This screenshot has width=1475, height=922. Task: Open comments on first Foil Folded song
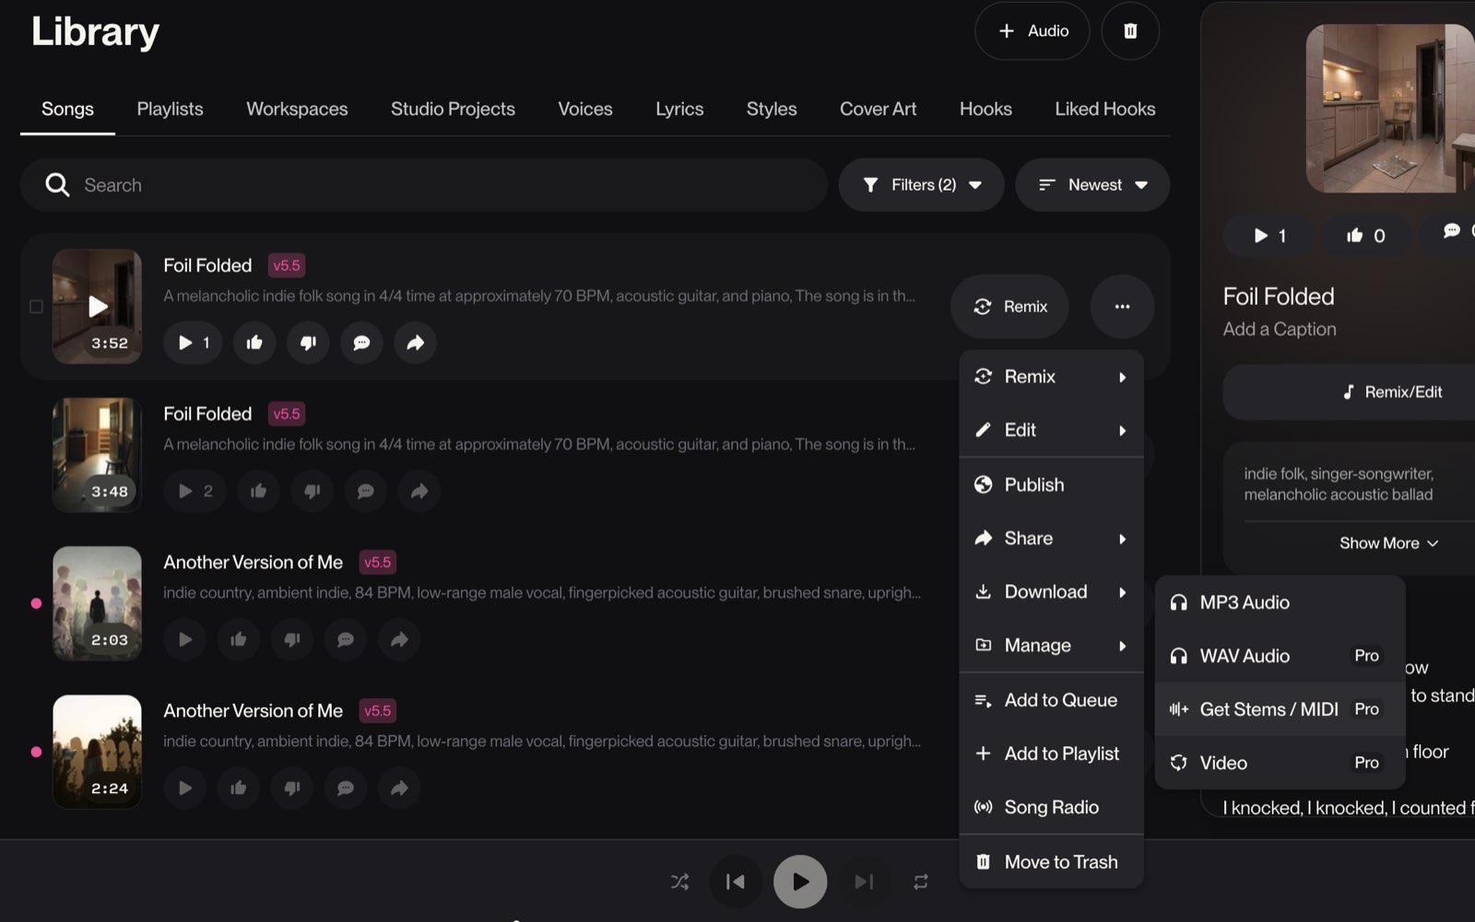(361, 343)
